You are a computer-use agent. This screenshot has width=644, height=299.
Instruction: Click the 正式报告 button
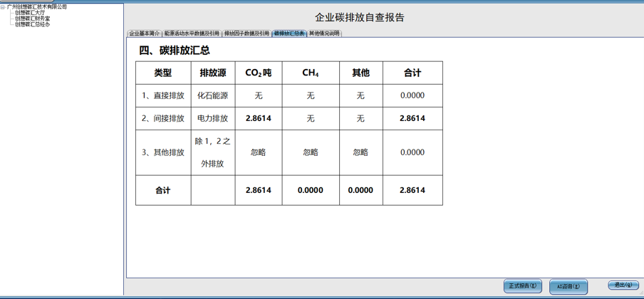click(522, 286)
